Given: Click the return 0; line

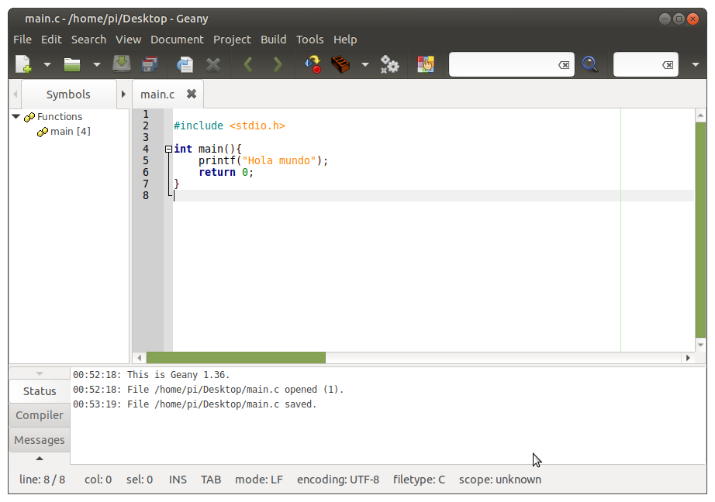Looking at the screenshot, I should pyautogui.click(x=226, y=172).
